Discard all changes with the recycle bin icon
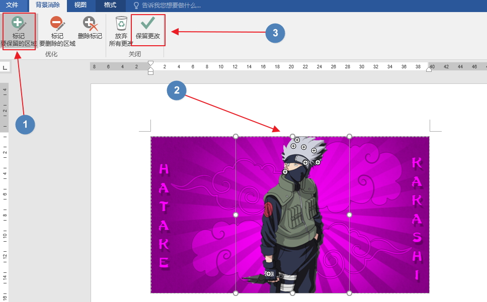487x302 pixels. (121, 31)
